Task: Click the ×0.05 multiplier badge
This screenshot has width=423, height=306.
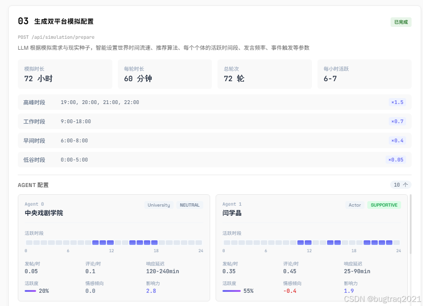Action: point(396,160)
